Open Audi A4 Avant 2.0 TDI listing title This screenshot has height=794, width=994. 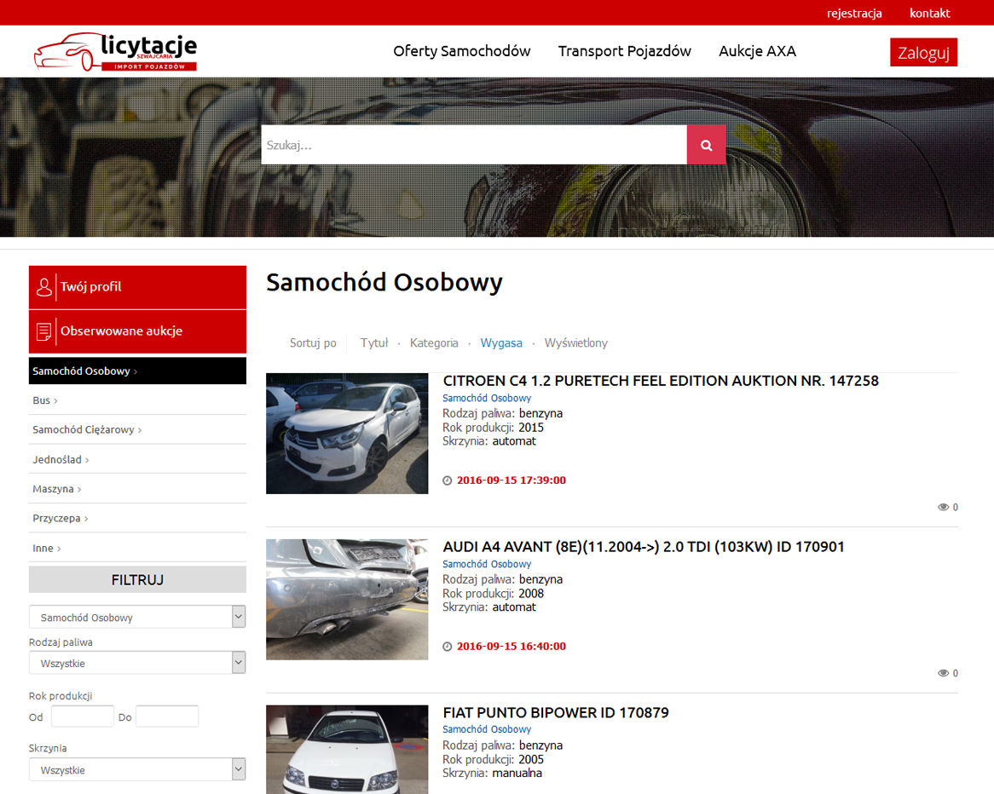point(644,547)
